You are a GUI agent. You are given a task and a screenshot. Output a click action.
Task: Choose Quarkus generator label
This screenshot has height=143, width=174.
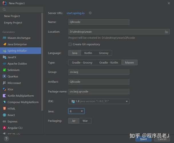13,76
